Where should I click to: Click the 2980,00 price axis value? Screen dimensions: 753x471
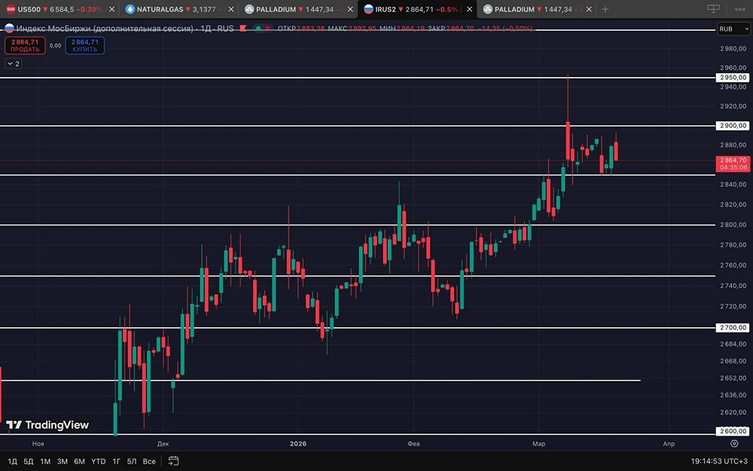(733, 48)
